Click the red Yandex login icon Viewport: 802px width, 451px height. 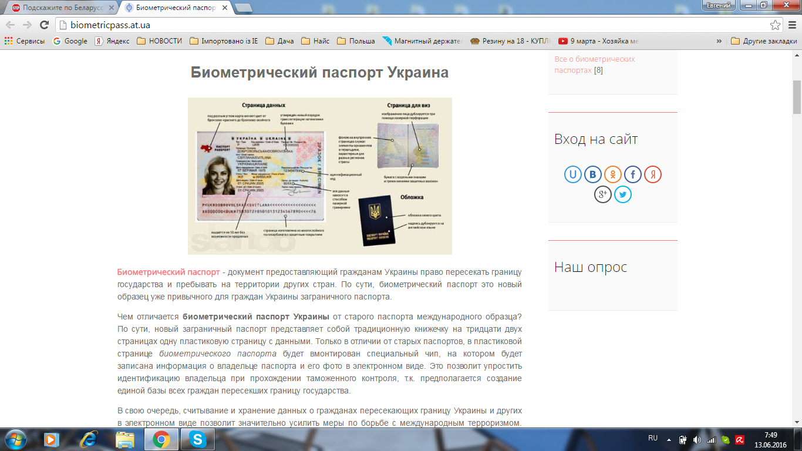pos(653,174)
